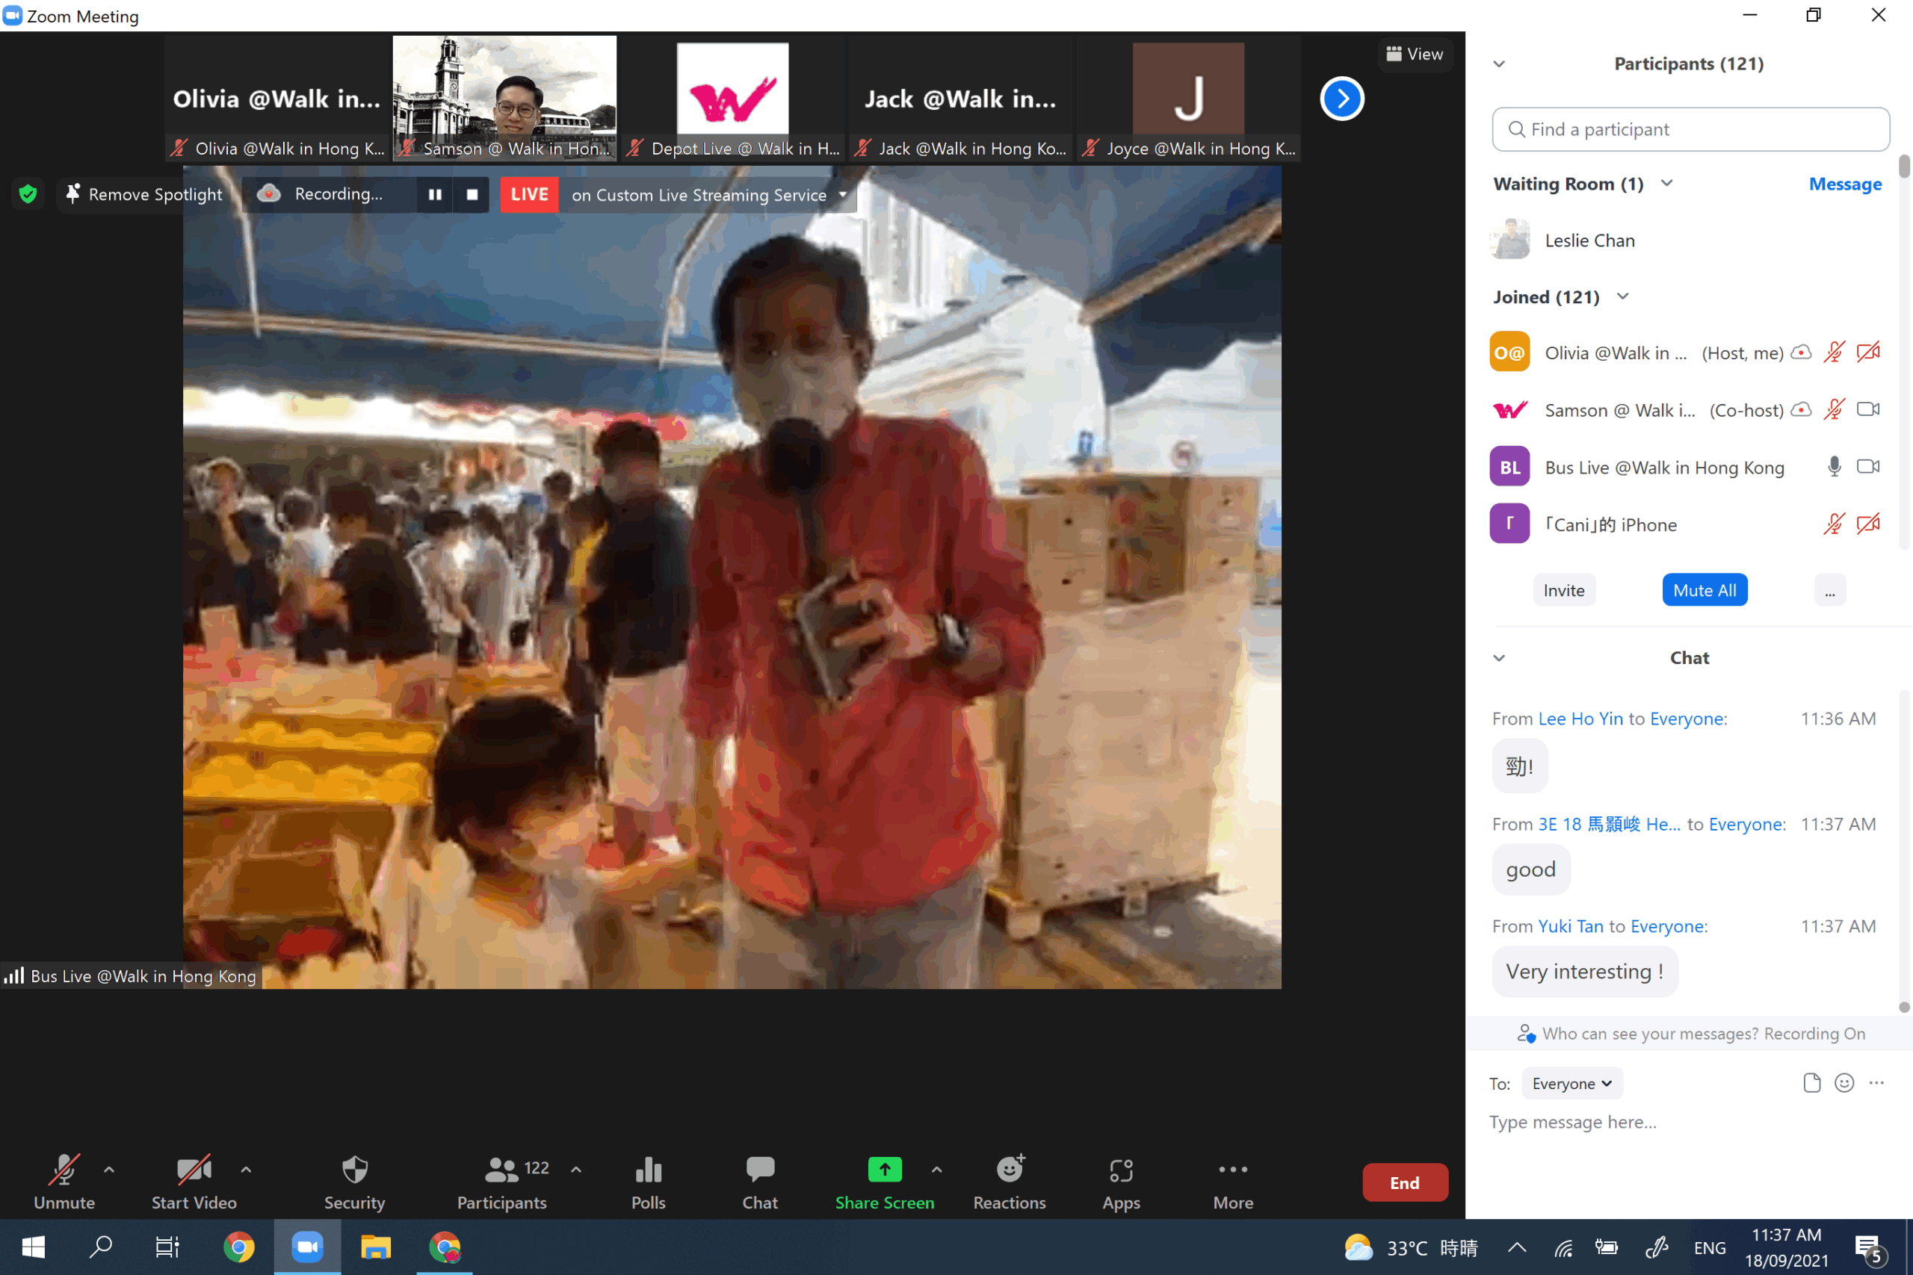The width and height of the screenshot is (1913, 1275).
Task: Open the View layout menu
Action: (1415, 55)
